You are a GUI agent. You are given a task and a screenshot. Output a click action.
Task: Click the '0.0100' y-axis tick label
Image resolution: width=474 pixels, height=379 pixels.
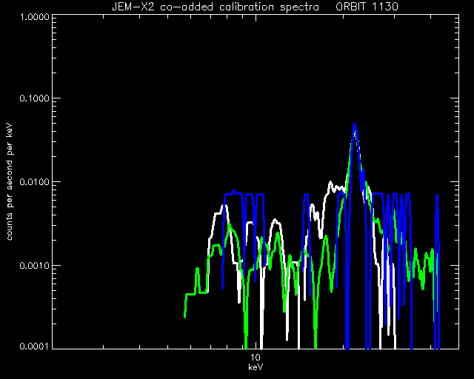pyautogui.click(x=34, y=182)
